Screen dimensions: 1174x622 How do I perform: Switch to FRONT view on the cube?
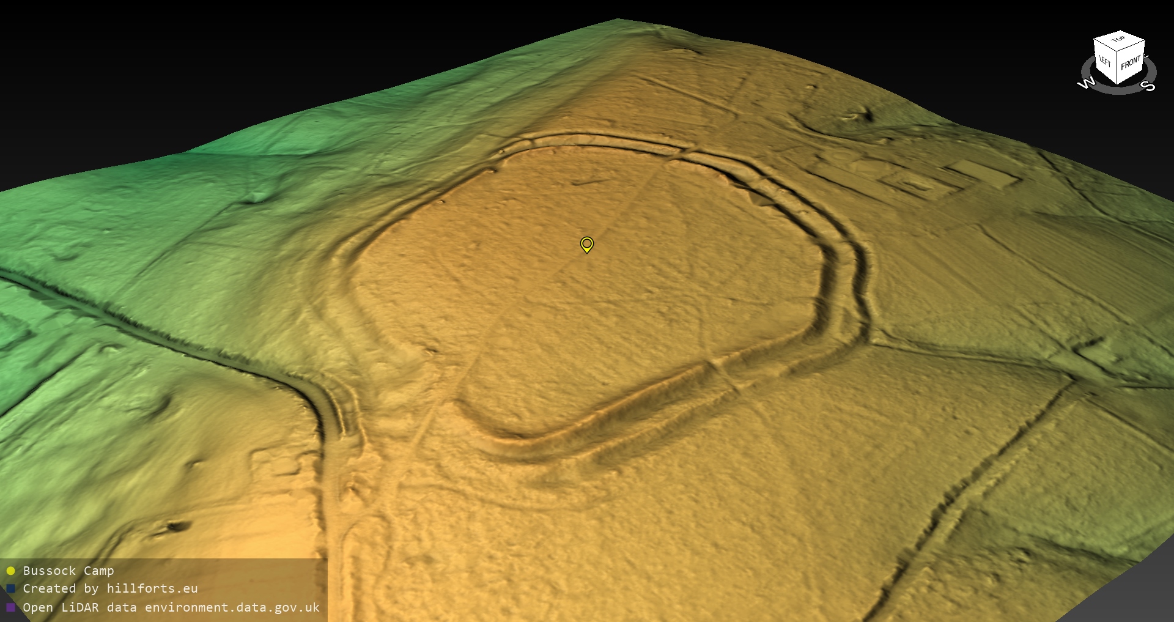(1131, 63)
